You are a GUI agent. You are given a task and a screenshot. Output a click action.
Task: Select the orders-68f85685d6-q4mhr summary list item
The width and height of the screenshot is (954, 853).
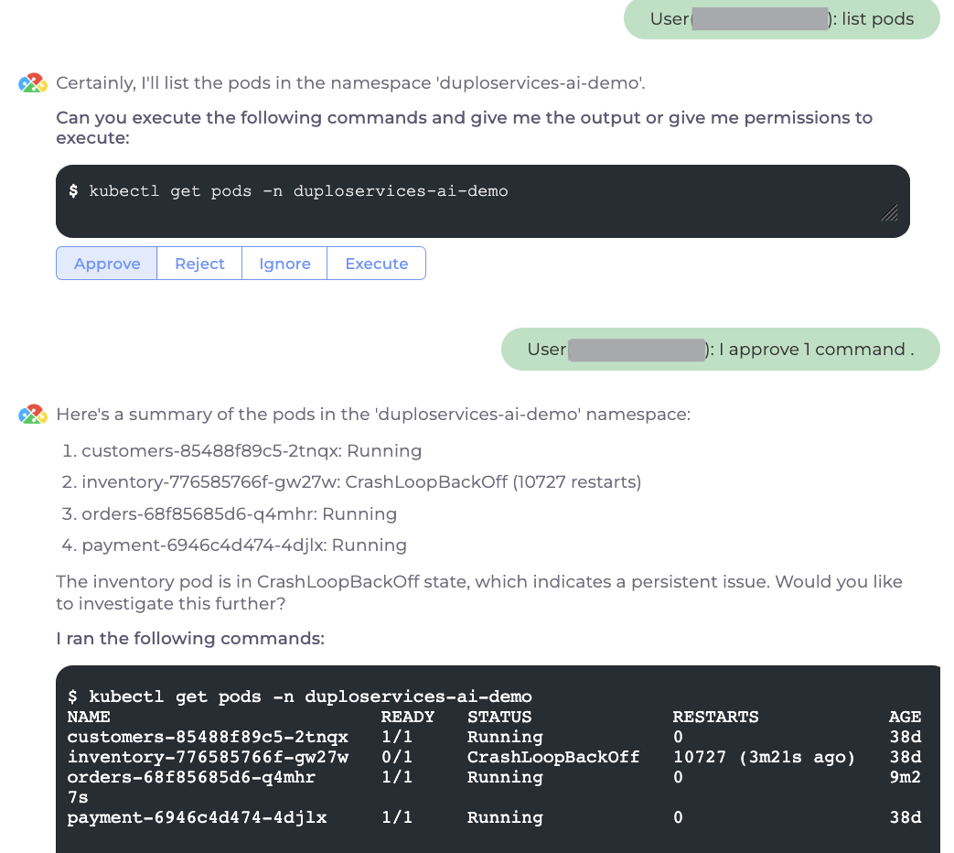[x=239, y=513]
